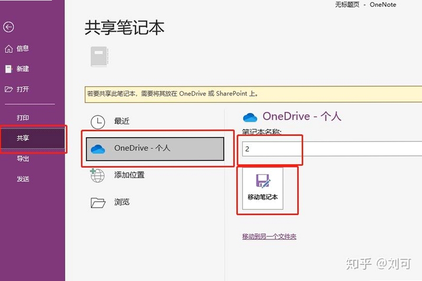The height and width of the screenshot is (281, 422).
Task: Click the yellow OneDrive SharePoint notice bar
Action: (253, 94)
